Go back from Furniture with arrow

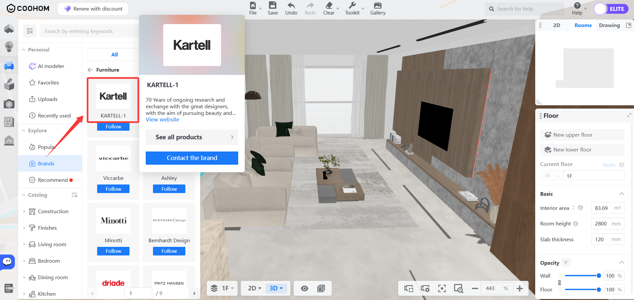coord(90,70)
